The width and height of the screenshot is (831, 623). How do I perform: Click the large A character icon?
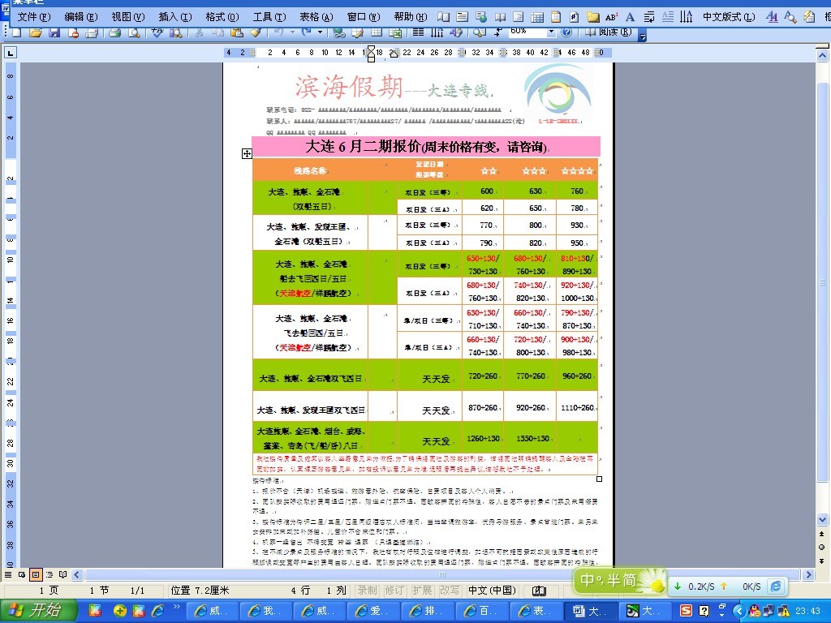tap(630, 17)
